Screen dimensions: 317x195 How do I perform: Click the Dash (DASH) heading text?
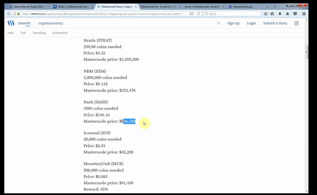click(96, 102)
